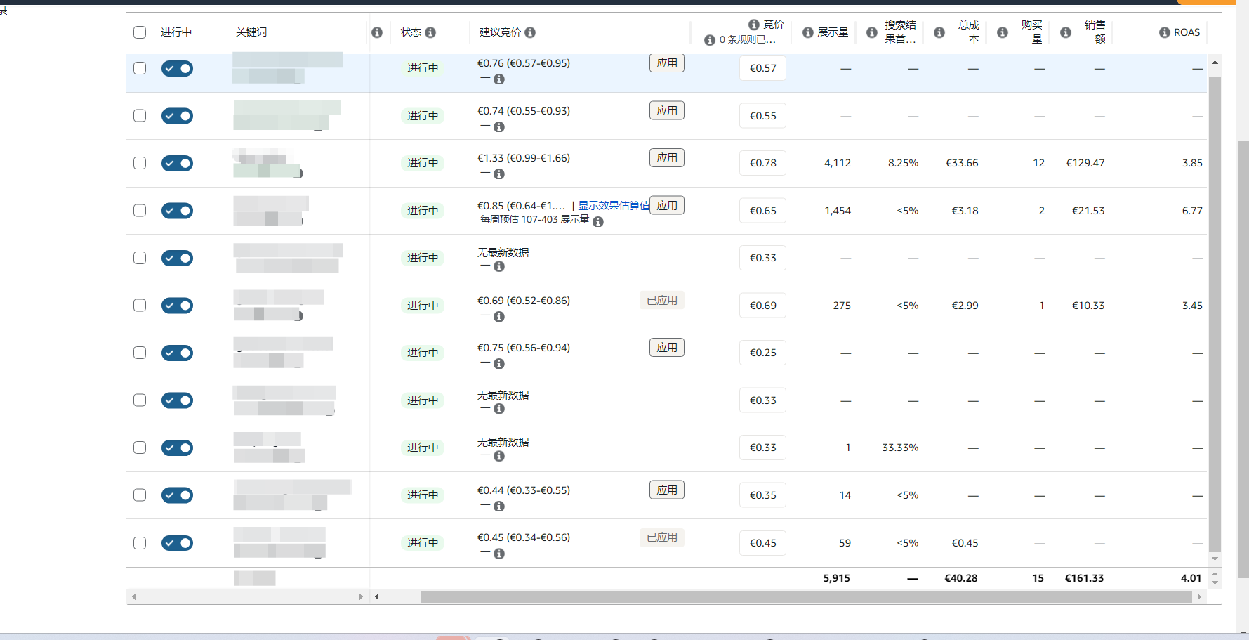The height and width of the screenshot is (640, 1249).
Task: Click ROAS value 6.77
Action: click(1192, 211)
